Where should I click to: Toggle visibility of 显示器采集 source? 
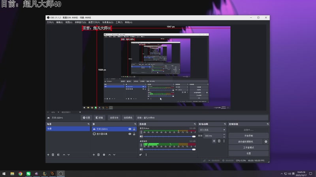[x=130, y=134]
